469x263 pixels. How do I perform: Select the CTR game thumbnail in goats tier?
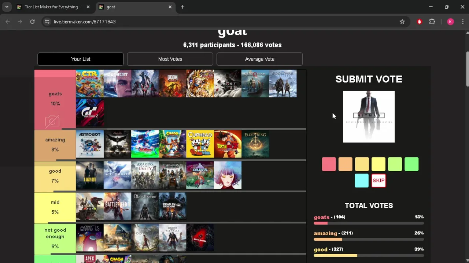point(90,83)
